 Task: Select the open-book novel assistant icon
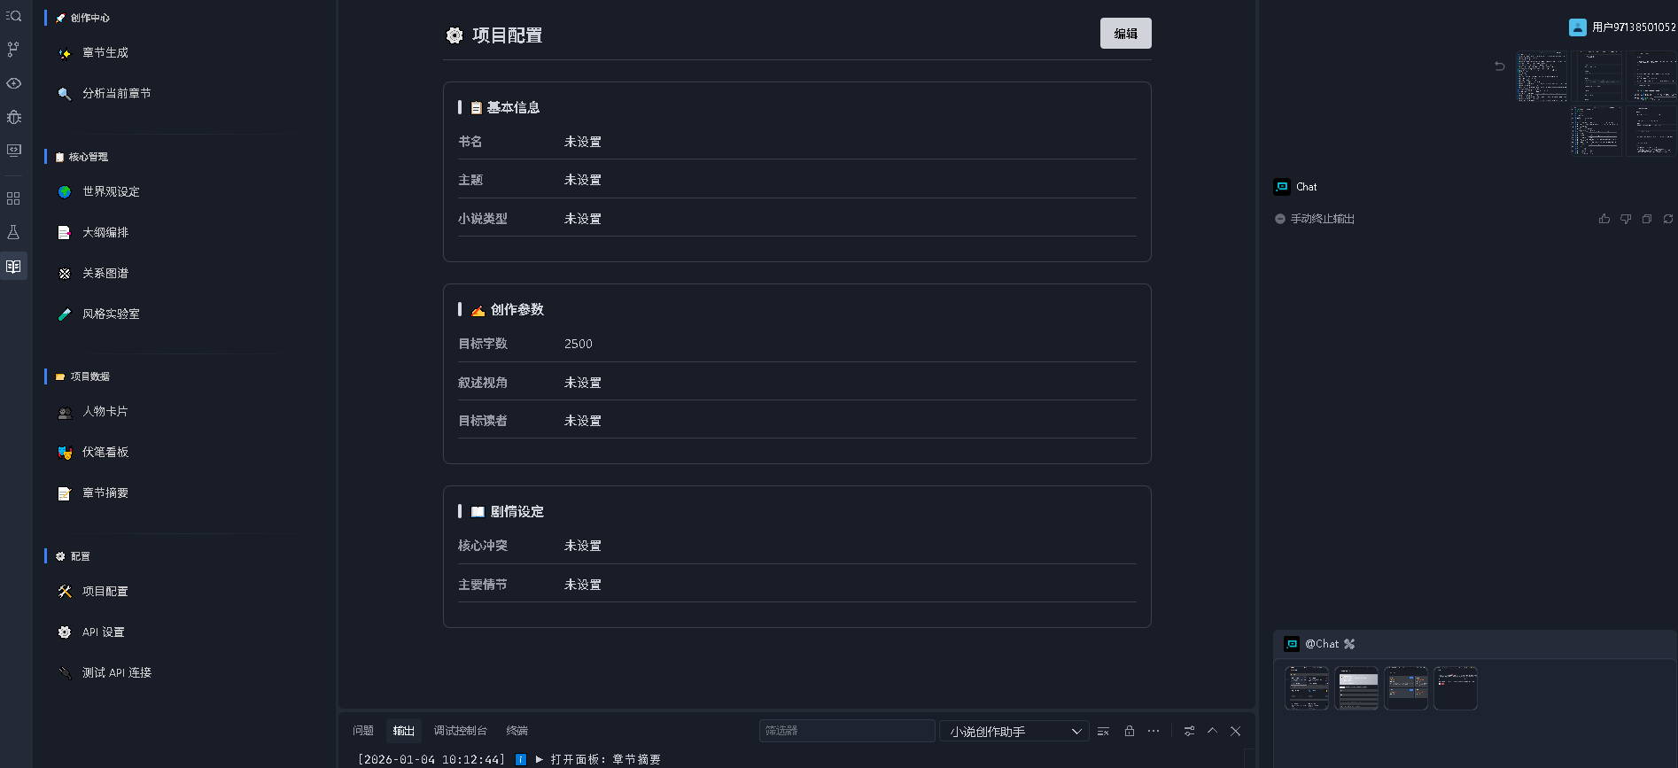click(13, 266)
